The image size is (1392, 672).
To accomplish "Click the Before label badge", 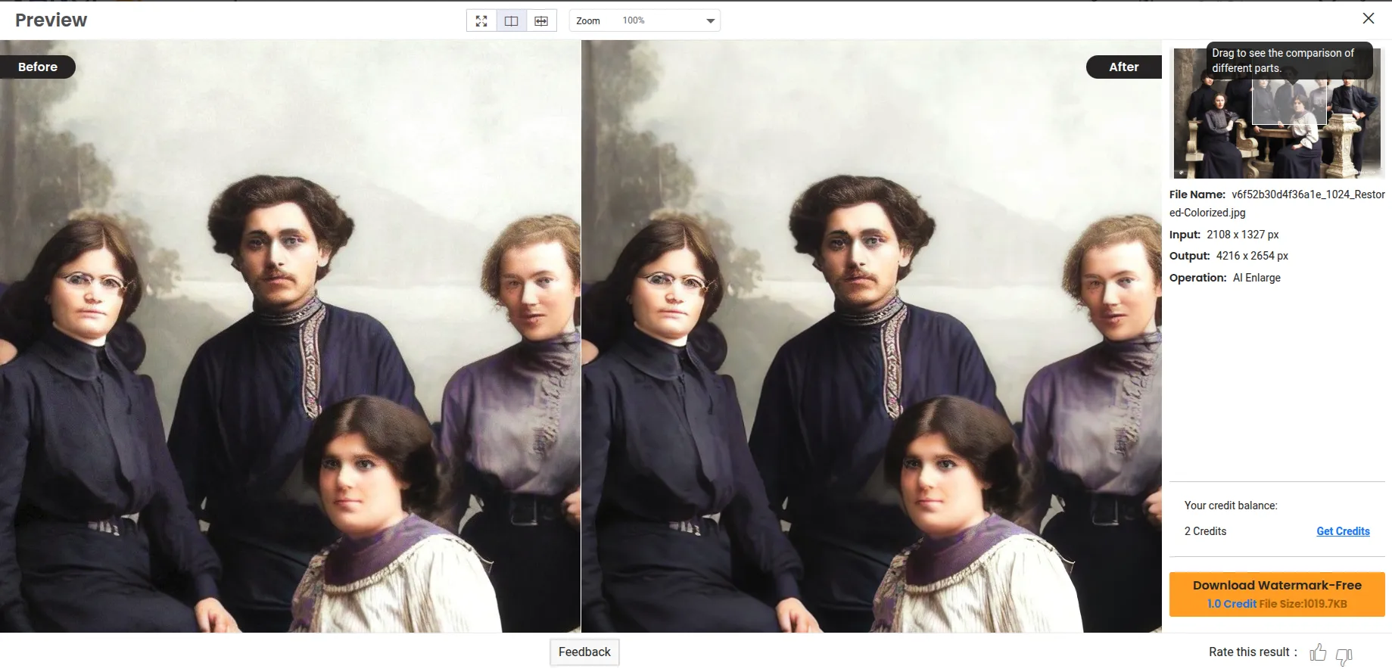I will click(x=38, y=67).
